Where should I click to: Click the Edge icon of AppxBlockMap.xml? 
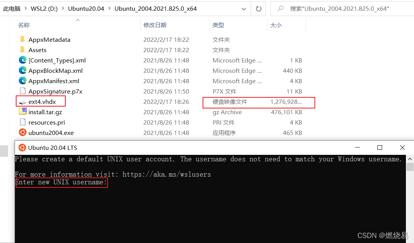click(22, 70)
